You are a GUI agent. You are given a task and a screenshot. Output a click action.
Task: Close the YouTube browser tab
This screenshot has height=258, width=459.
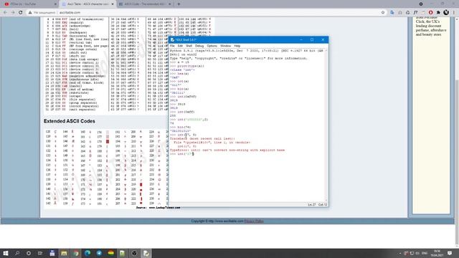pos(55,4)
